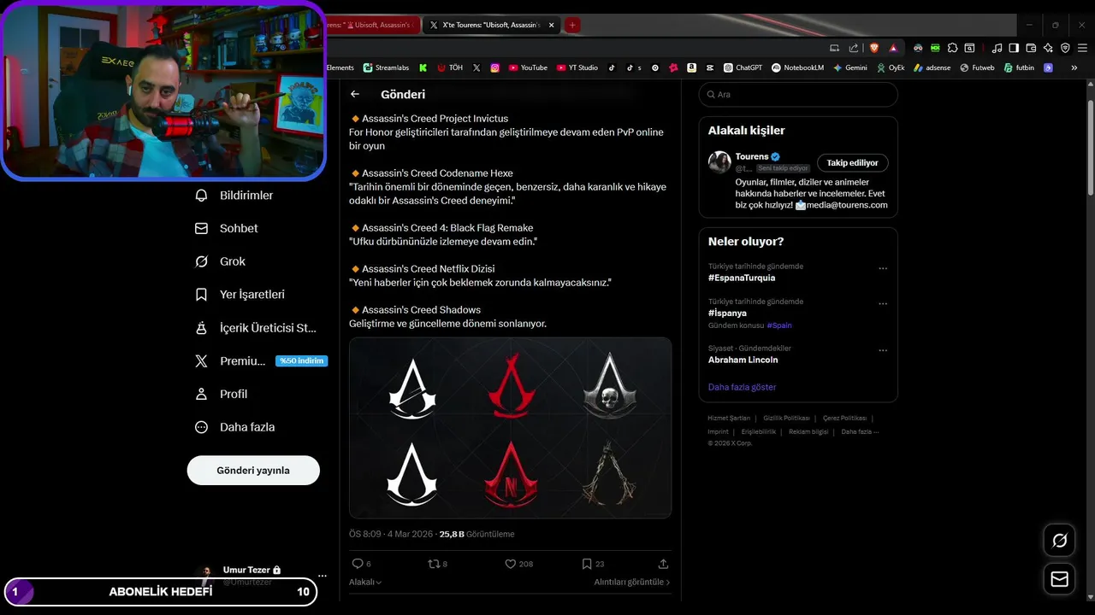The height and width of the screenshot is (615, 1095).
Task: Open the Gemini bookmark
Action: tap(849, 67)
